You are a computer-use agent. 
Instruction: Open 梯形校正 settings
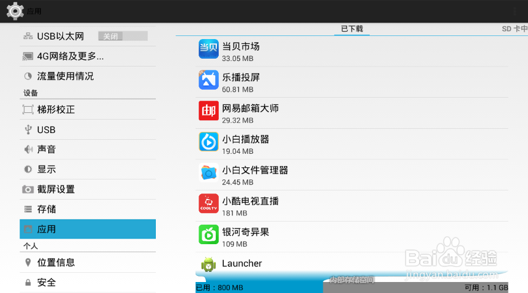[88, 110]
